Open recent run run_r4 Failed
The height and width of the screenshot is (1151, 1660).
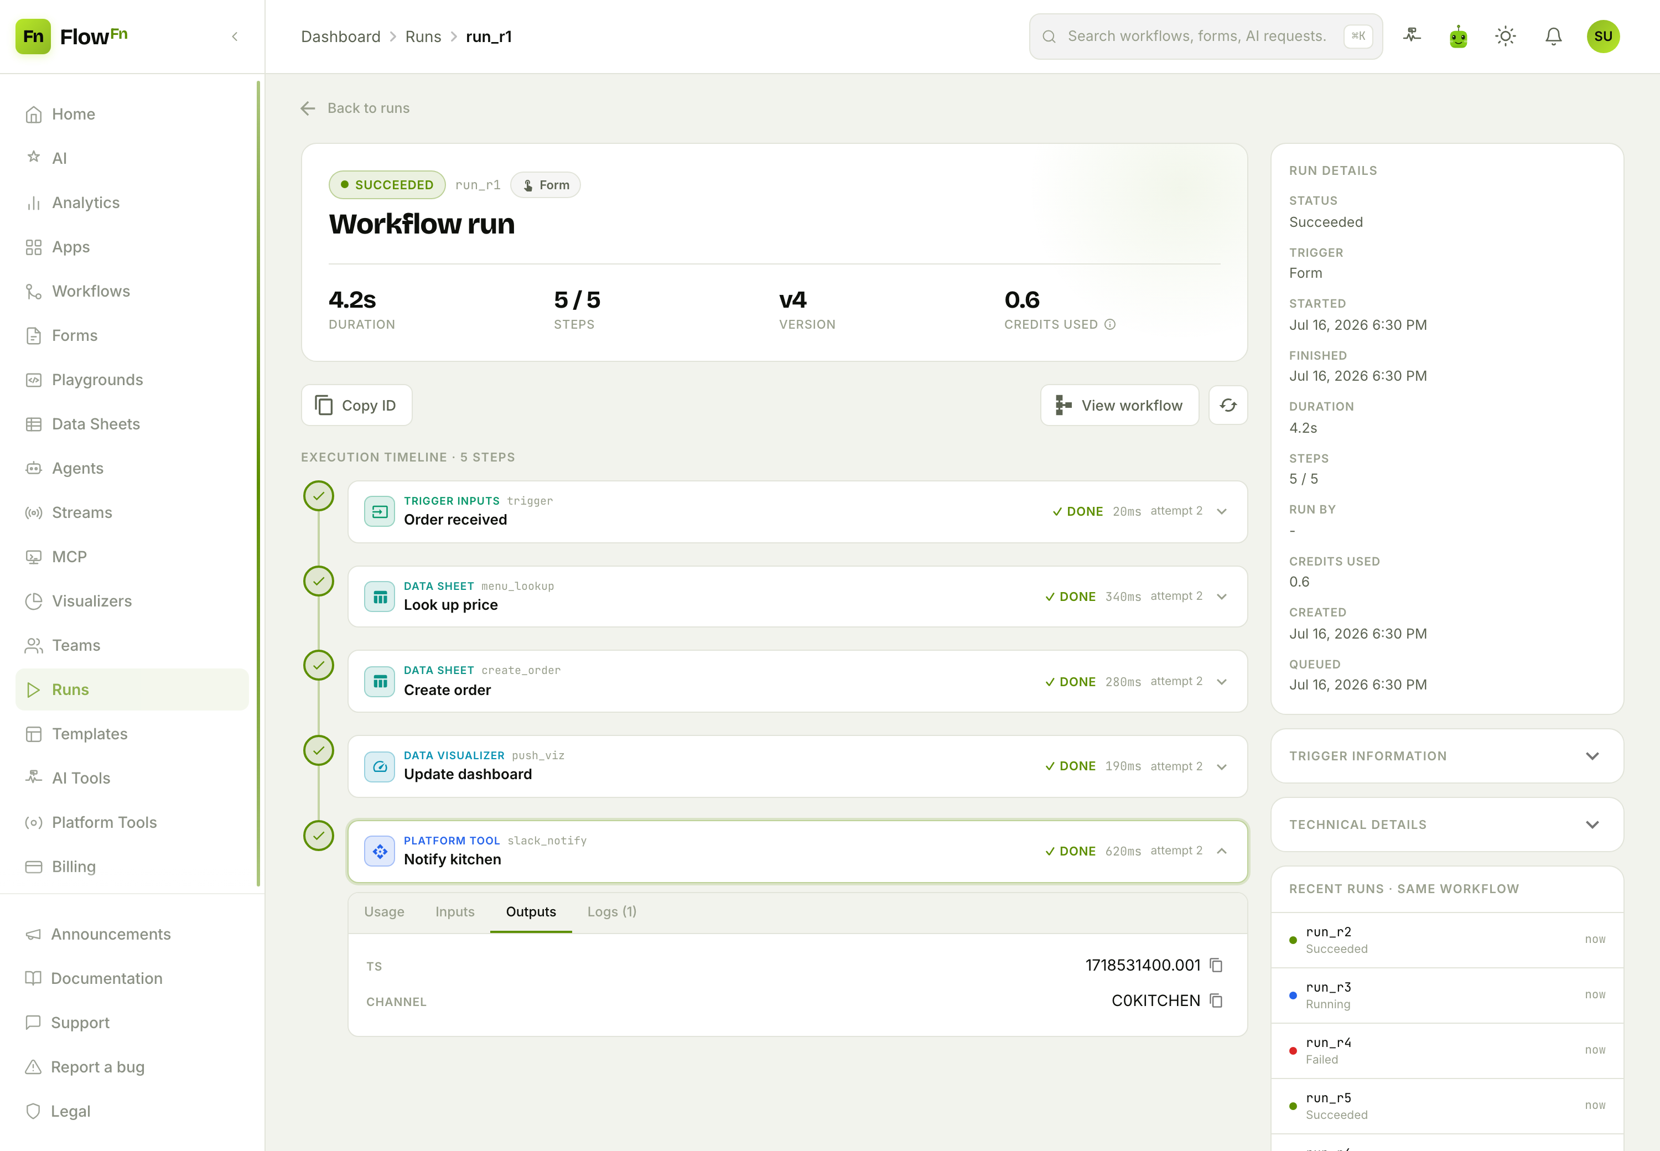click(x=1446, y=1051)
